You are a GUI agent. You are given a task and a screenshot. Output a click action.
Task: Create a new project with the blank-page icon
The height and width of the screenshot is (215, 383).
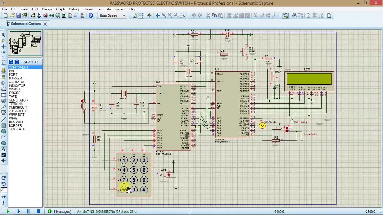click(x=6, y=16)
